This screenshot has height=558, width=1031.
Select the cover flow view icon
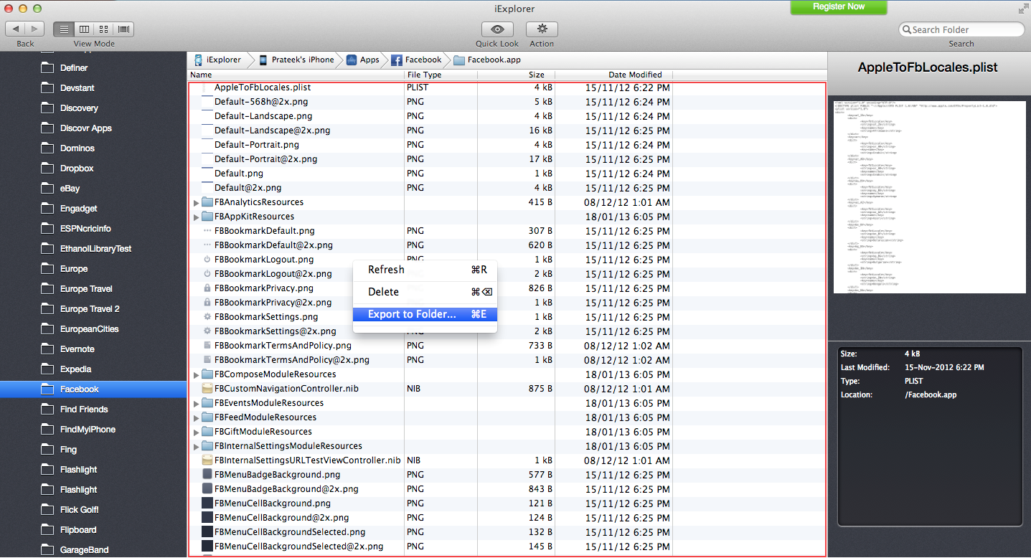click(x=124, y=29)
